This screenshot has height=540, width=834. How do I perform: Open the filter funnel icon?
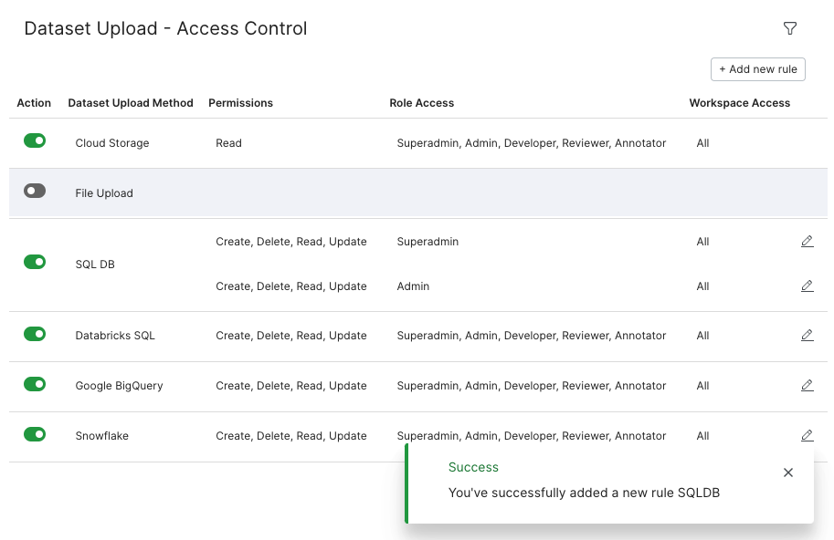790,28
